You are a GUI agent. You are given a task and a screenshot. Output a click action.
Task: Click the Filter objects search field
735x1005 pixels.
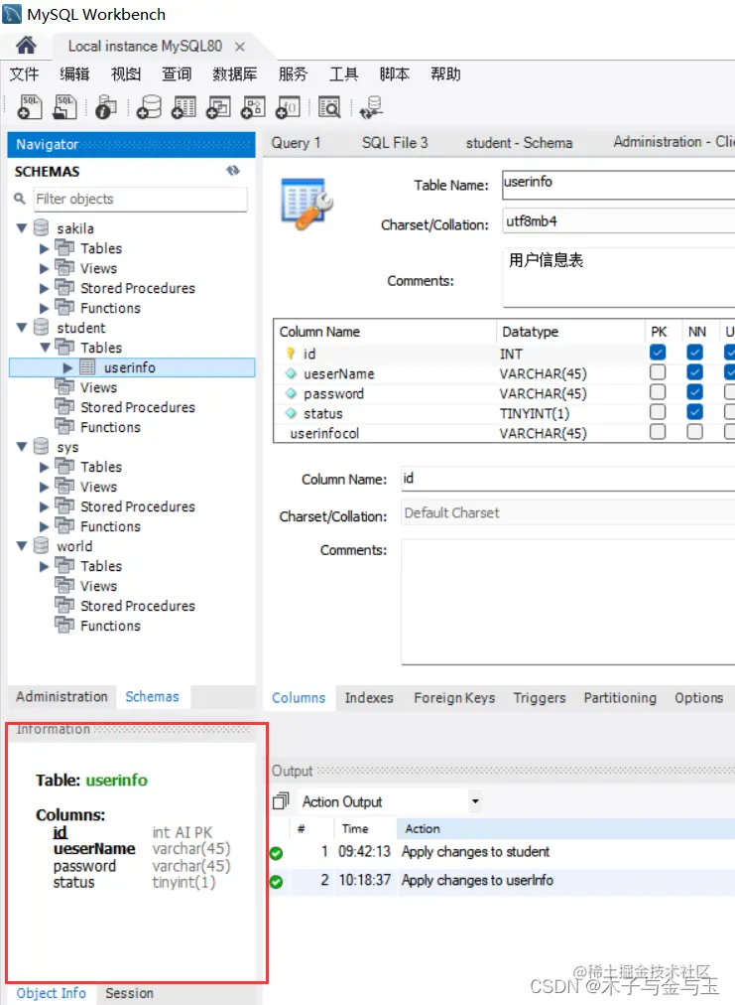140,199
